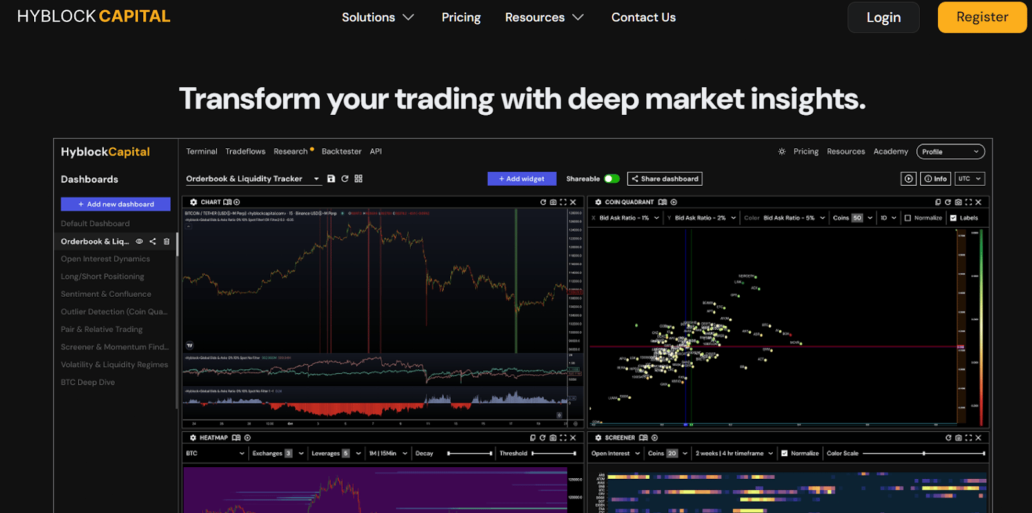Screen dimensions: 1032x513
Task: Click the play icon button beside Info
Action: coord(909,179)
